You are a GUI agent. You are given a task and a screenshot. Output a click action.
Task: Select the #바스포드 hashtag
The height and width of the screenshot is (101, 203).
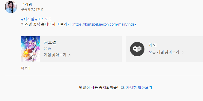coord(44,19)
